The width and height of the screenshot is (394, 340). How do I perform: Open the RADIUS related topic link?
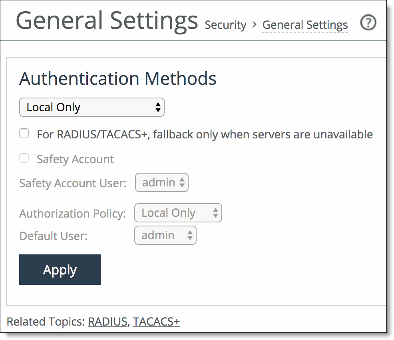point(107,321)
